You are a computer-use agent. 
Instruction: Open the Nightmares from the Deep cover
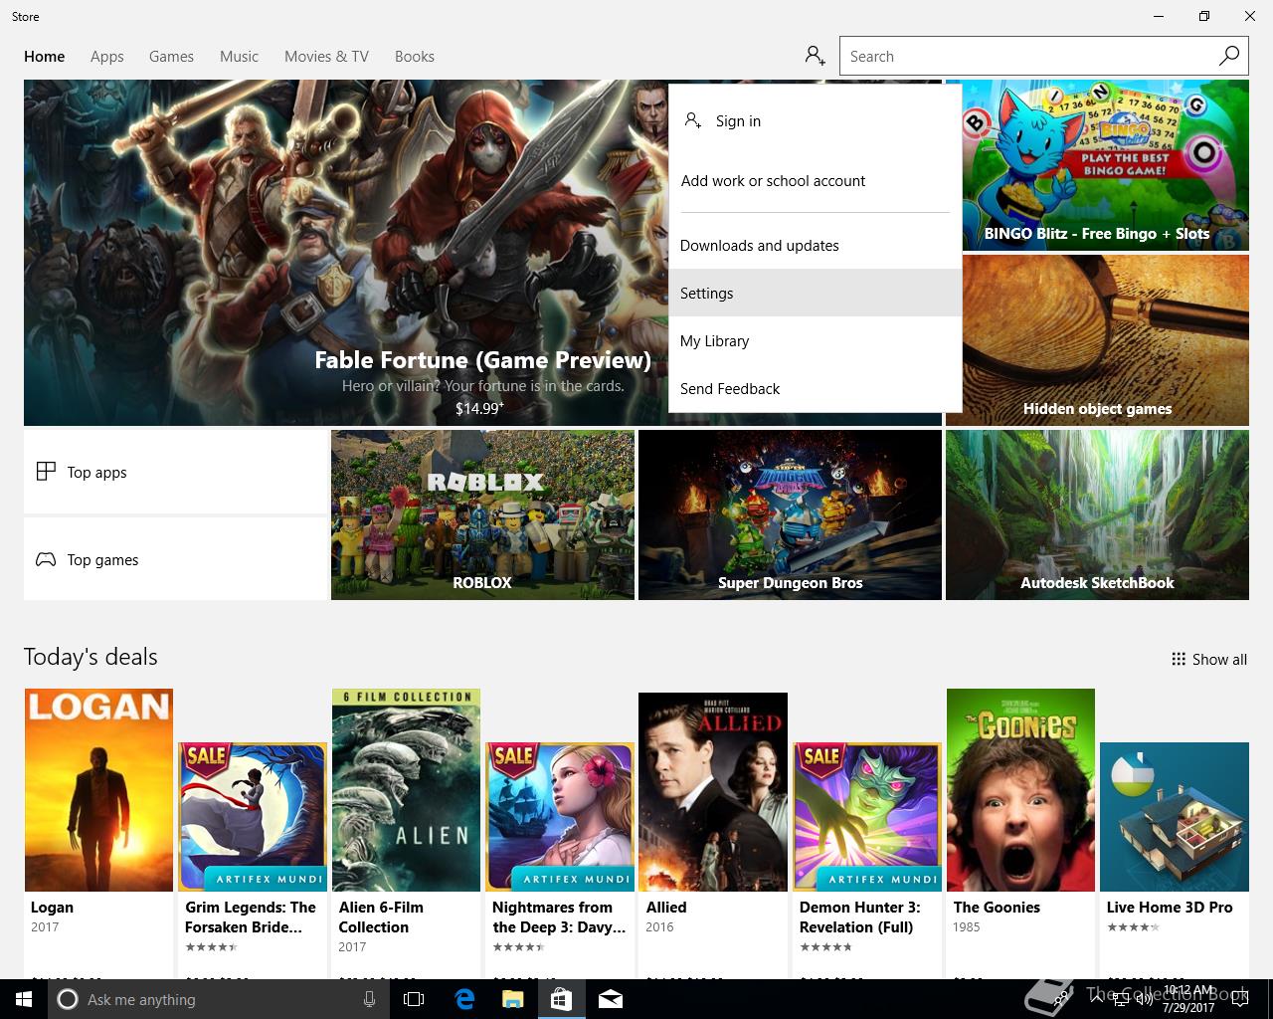point(560,816)
